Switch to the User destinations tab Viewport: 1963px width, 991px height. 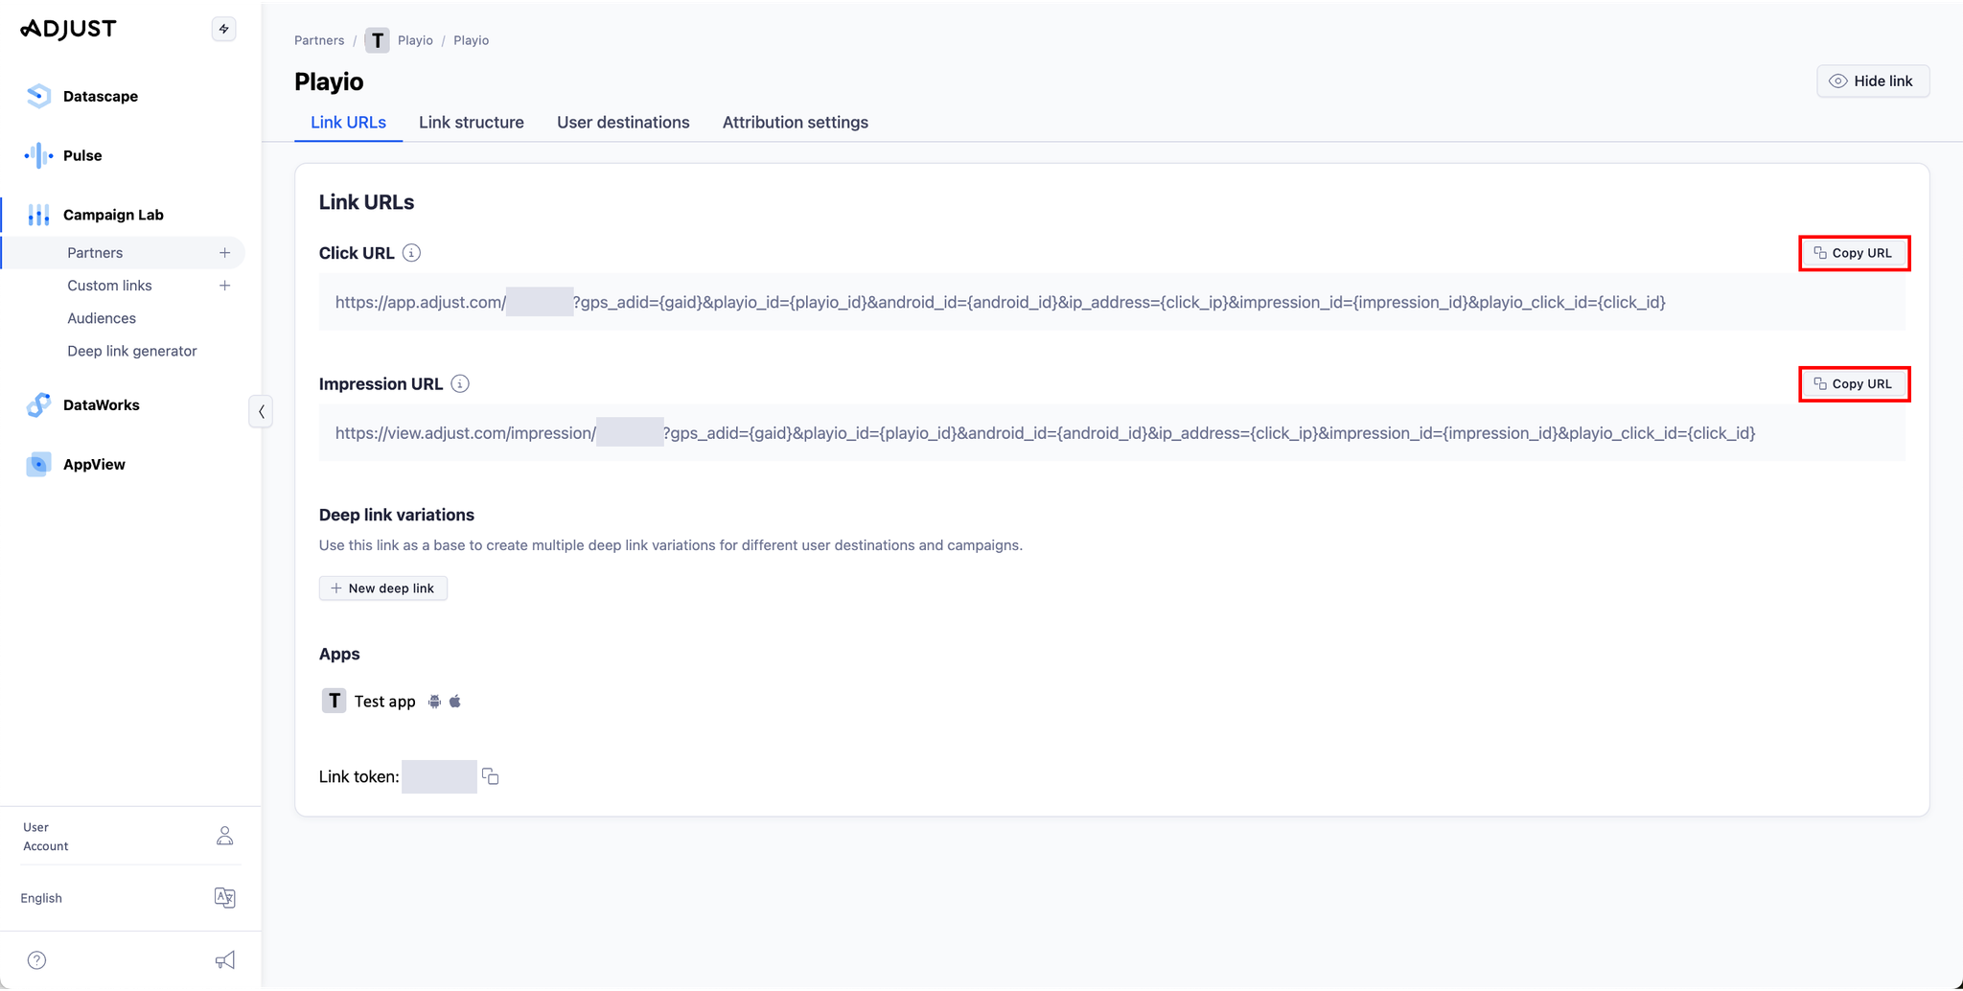point(623,123)
